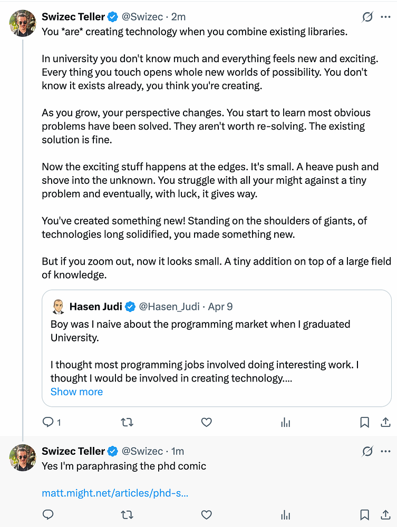Image resolution: width=397 pixels, height=527 pixels.
Task: Like the first tweet with heart icon
Action: click(207, 422)
